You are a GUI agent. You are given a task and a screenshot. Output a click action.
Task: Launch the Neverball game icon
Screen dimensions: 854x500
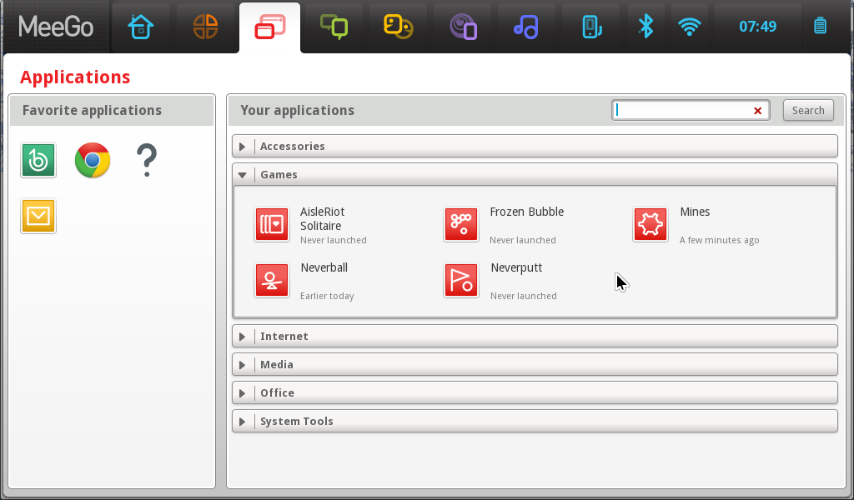pos(272,280)
